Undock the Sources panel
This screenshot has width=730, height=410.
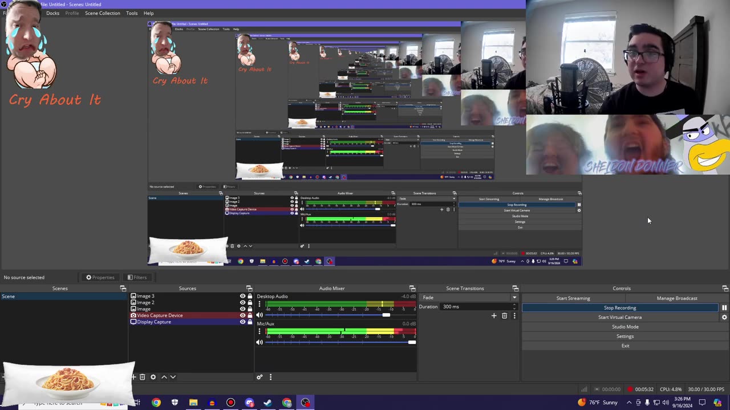click(x=249, y=289)
